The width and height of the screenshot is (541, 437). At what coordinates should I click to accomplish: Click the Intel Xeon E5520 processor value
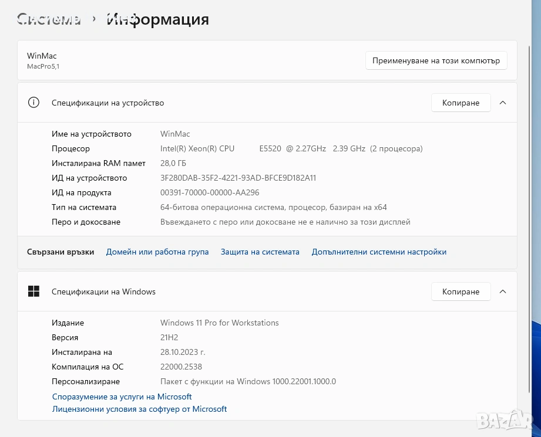coord(291,148)
